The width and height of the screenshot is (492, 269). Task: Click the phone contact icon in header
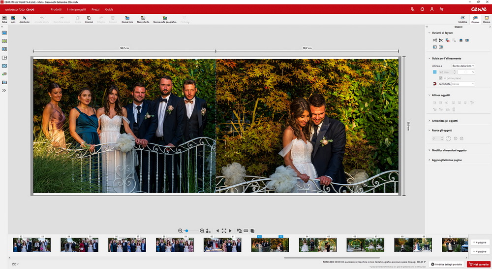(x=413, y=9)
